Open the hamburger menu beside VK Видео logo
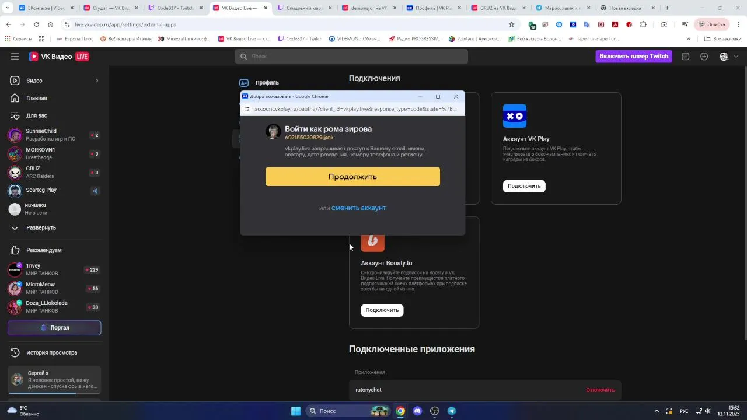This screenshot has width=747, height=420. tap(15, 56)
